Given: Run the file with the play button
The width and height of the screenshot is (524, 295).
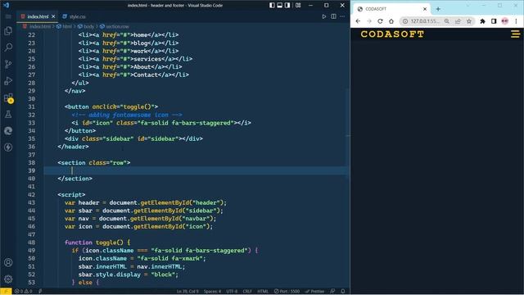Looking at the screenshot, I should tap(324, 16).
